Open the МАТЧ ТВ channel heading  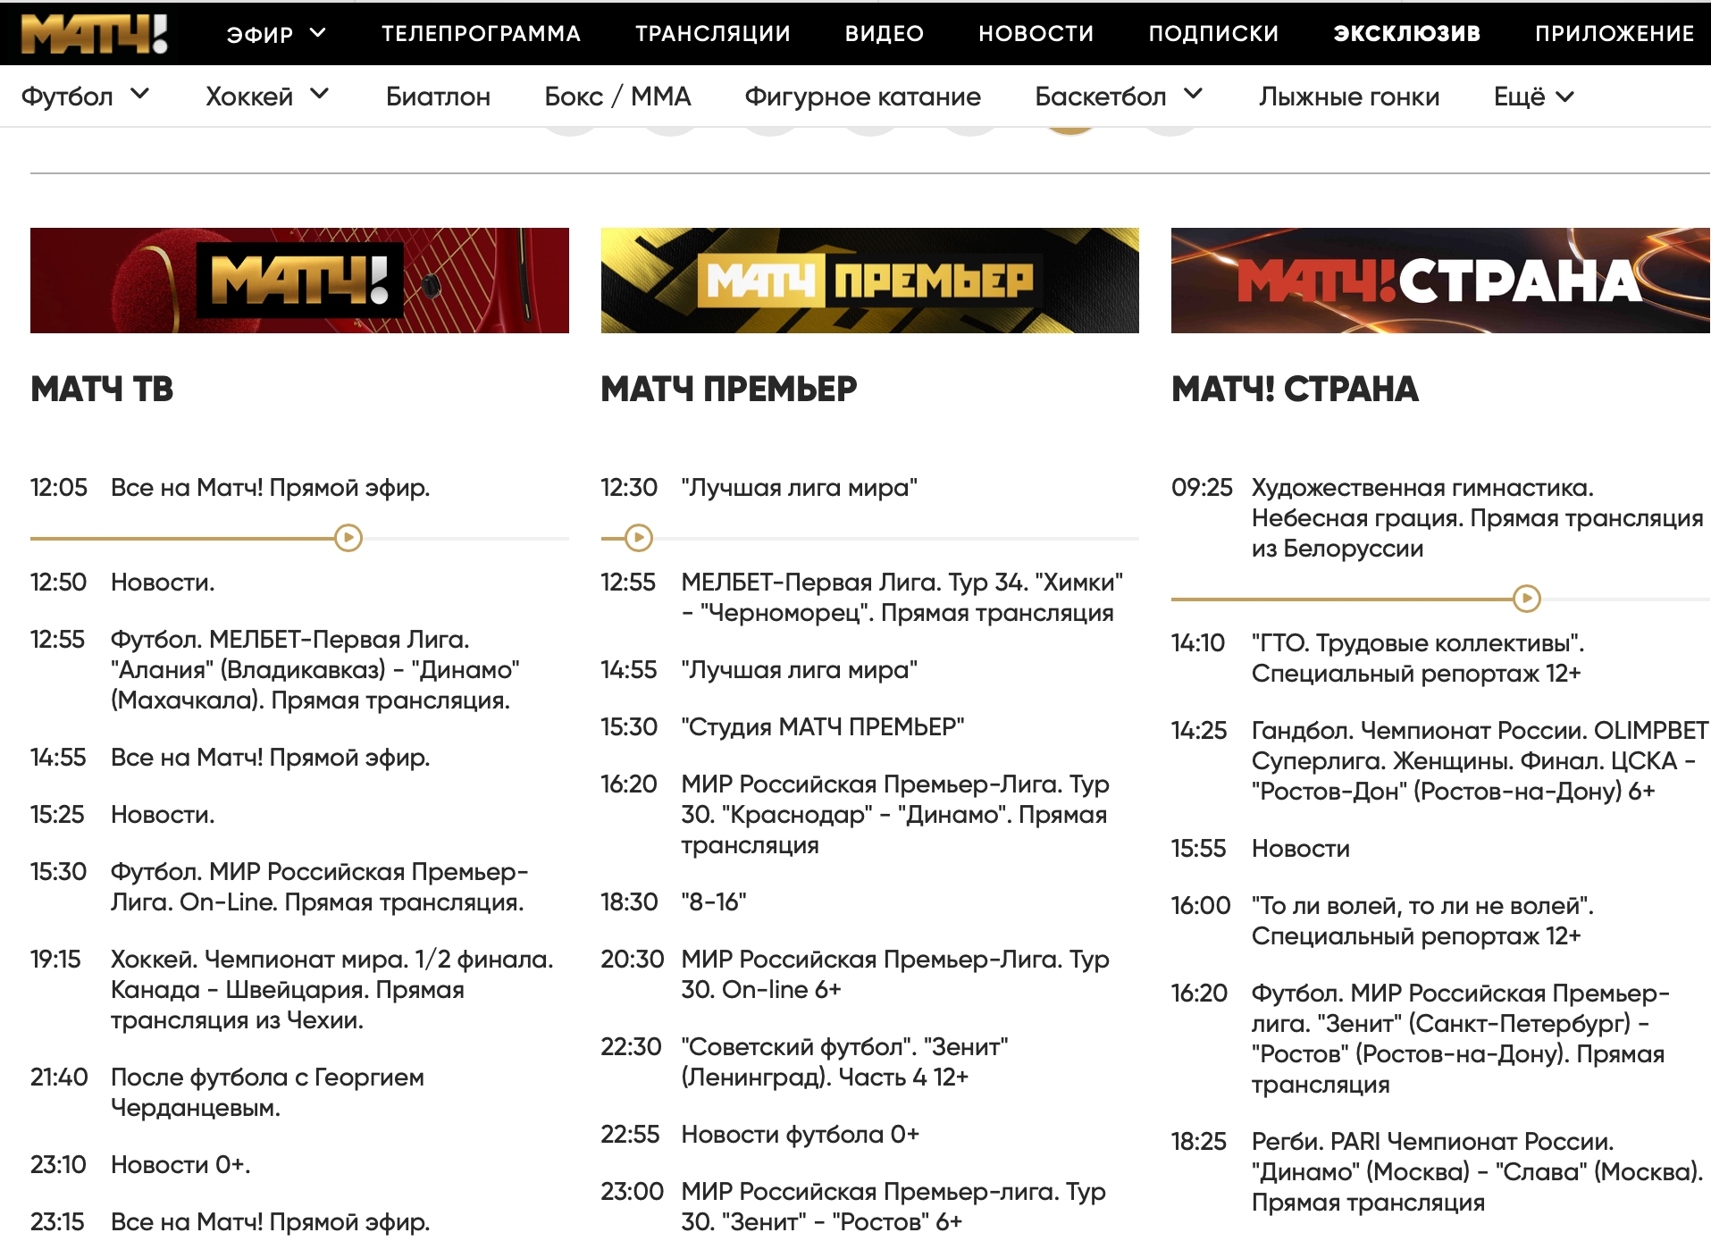(102, 389)
